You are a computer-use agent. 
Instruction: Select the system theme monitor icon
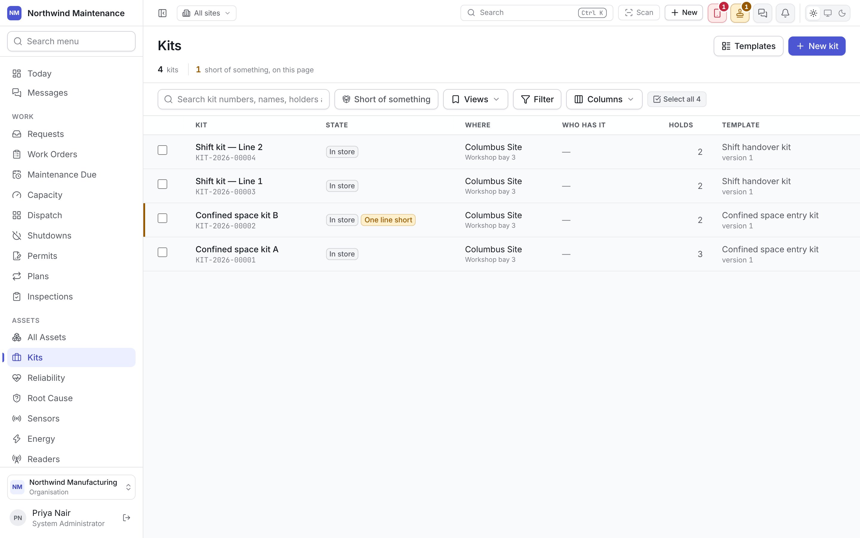[828, 13]
